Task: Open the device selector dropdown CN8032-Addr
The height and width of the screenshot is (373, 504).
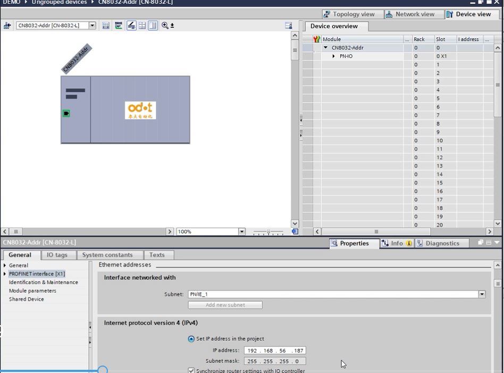Action: [93, 26]
